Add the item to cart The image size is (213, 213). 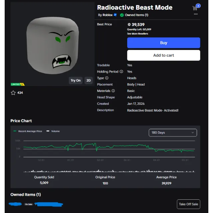163,55
